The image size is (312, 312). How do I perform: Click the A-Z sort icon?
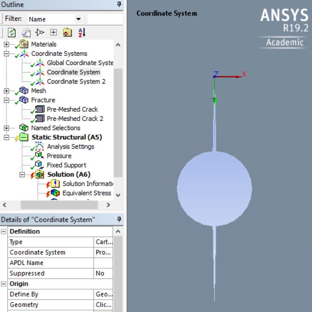click(82, 33)
